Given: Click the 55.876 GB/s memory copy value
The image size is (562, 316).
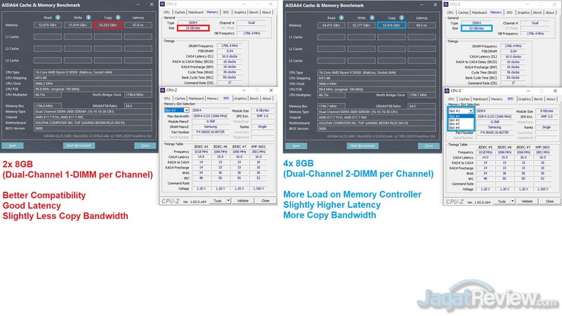Looking at the screenshot, I should (x=391, y=25).
